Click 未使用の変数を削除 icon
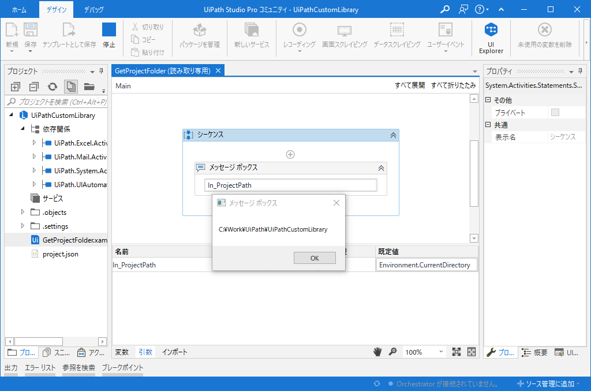This screenshot has height=391, width=591. tap(545, 29)
